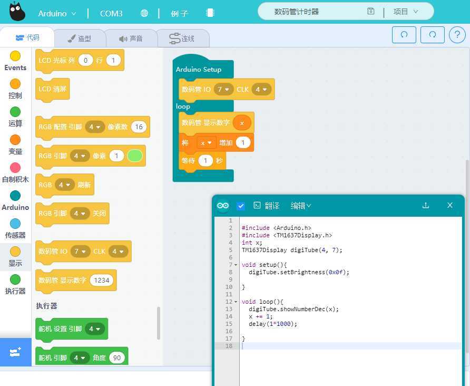Click the Arduino infinity logo icon

(223, 206)
